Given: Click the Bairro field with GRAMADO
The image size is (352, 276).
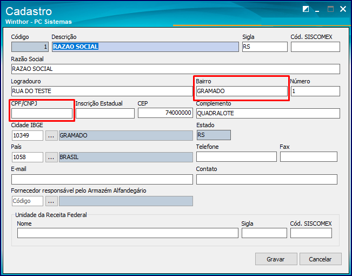Looking at the screenshot, I should tap(242, 91).
